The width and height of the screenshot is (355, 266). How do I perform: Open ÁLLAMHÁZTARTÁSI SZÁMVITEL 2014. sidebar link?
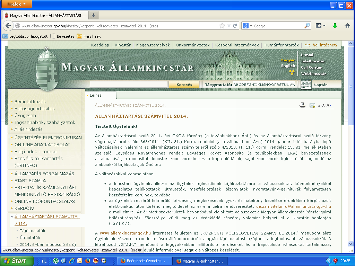pyautogui.click(x=47, y=220)
